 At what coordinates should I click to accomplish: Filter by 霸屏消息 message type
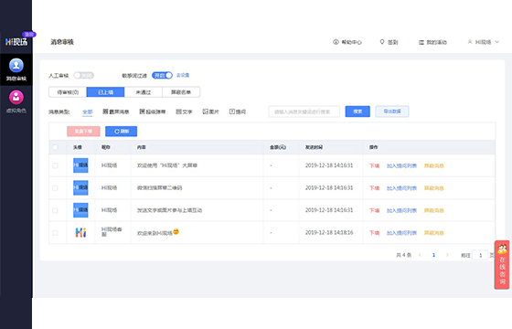point(116,111)
